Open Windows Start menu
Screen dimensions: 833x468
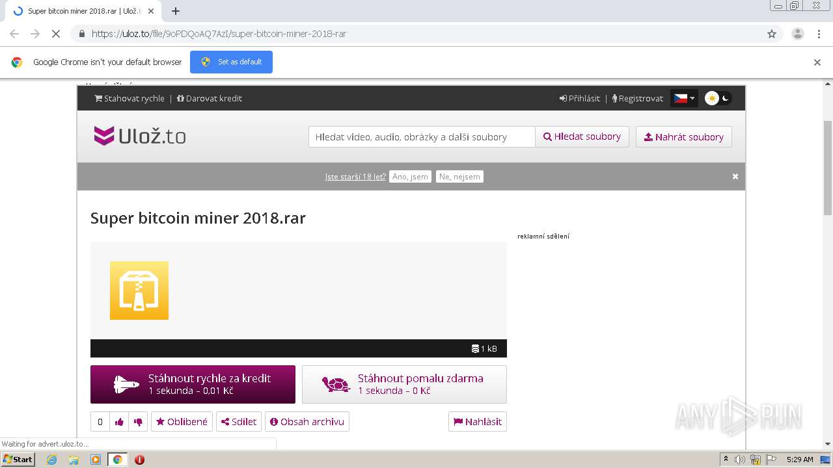coord(18,459)
